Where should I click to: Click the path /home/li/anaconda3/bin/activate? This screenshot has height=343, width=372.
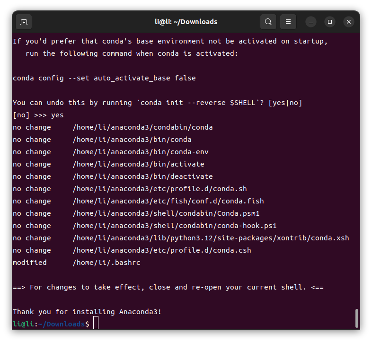[139, 164]
